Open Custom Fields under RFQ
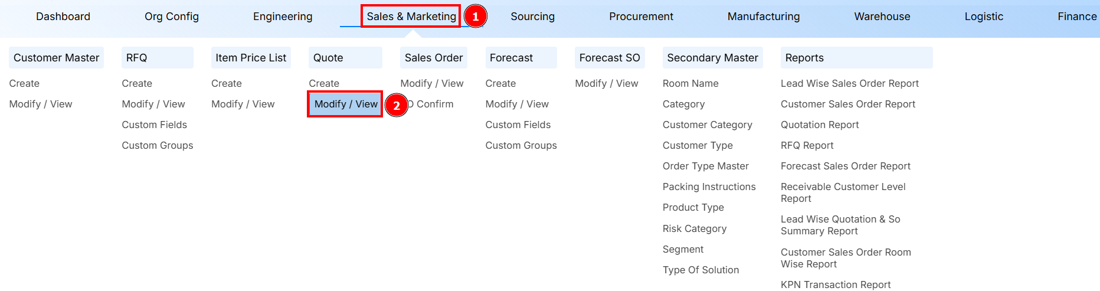Screen dimensions: 1100x291 point(154,125)
